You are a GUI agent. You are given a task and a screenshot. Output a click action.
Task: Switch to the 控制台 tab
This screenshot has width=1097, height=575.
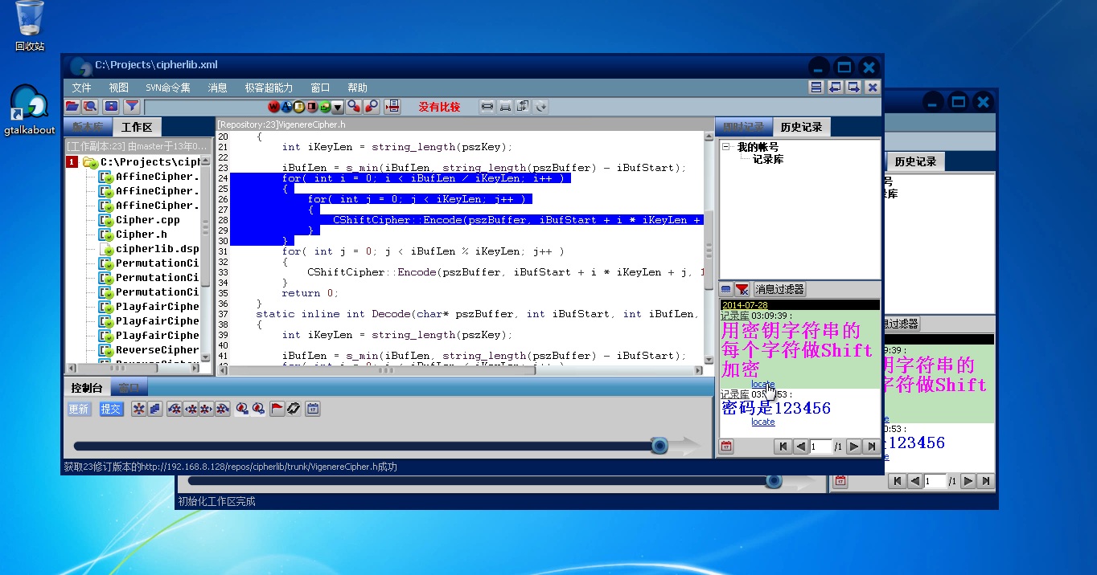point(87,388)
